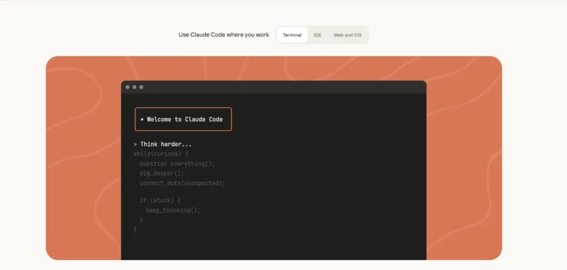Click the first dot in the terminal title bar
The width and height of the screenshot is (567, 270).
pos(127,87)
